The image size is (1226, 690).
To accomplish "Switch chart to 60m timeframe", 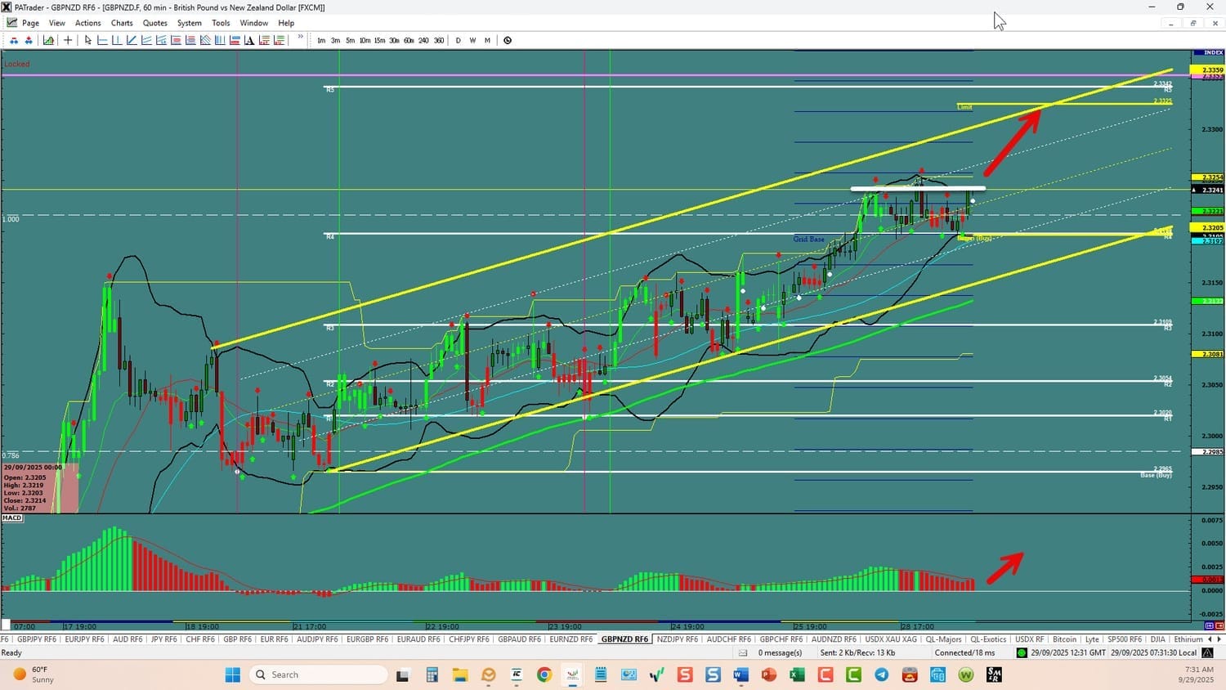I will click(x=409, y=40).
